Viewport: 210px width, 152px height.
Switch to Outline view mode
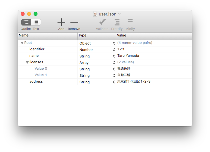point(26,22)
